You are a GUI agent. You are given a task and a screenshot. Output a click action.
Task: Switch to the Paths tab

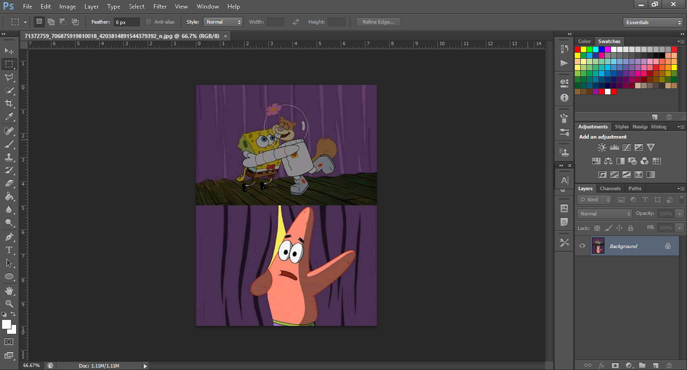pyautogui.click(x=635, y=188)
